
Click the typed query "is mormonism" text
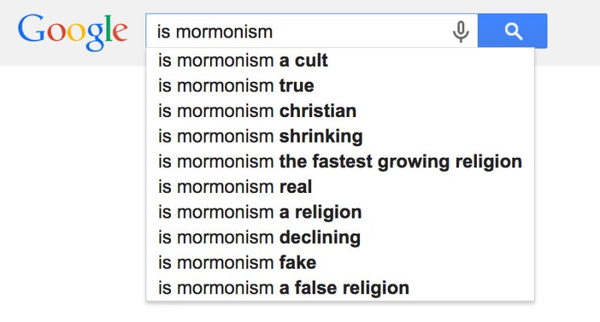214,32
